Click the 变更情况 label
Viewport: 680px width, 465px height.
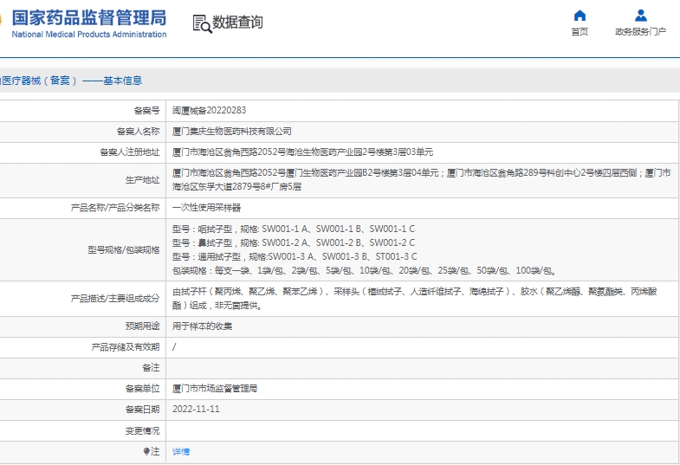[142, 430]
